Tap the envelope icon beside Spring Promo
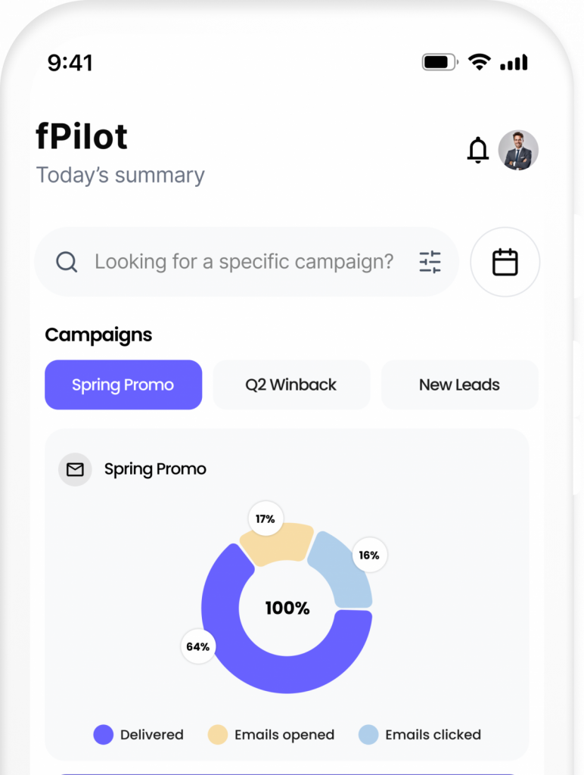Screen dimensions: 584x775 pos(75,469)
